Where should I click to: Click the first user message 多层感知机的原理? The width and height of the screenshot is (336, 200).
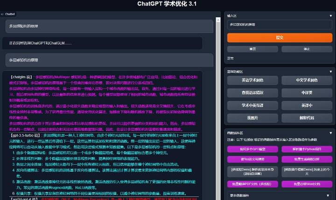[x=109, y=26]
